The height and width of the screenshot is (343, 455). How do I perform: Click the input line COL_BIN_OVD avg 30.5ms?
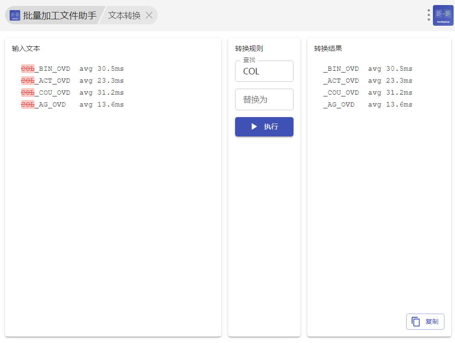[x=72, y=69]
